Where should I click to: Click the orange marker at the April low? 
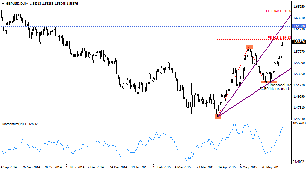[x=218, y=116]
